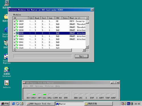Click the En language indicator in tray
The width and height of the screenshot is (142, 106).
[x=128, y=104]
